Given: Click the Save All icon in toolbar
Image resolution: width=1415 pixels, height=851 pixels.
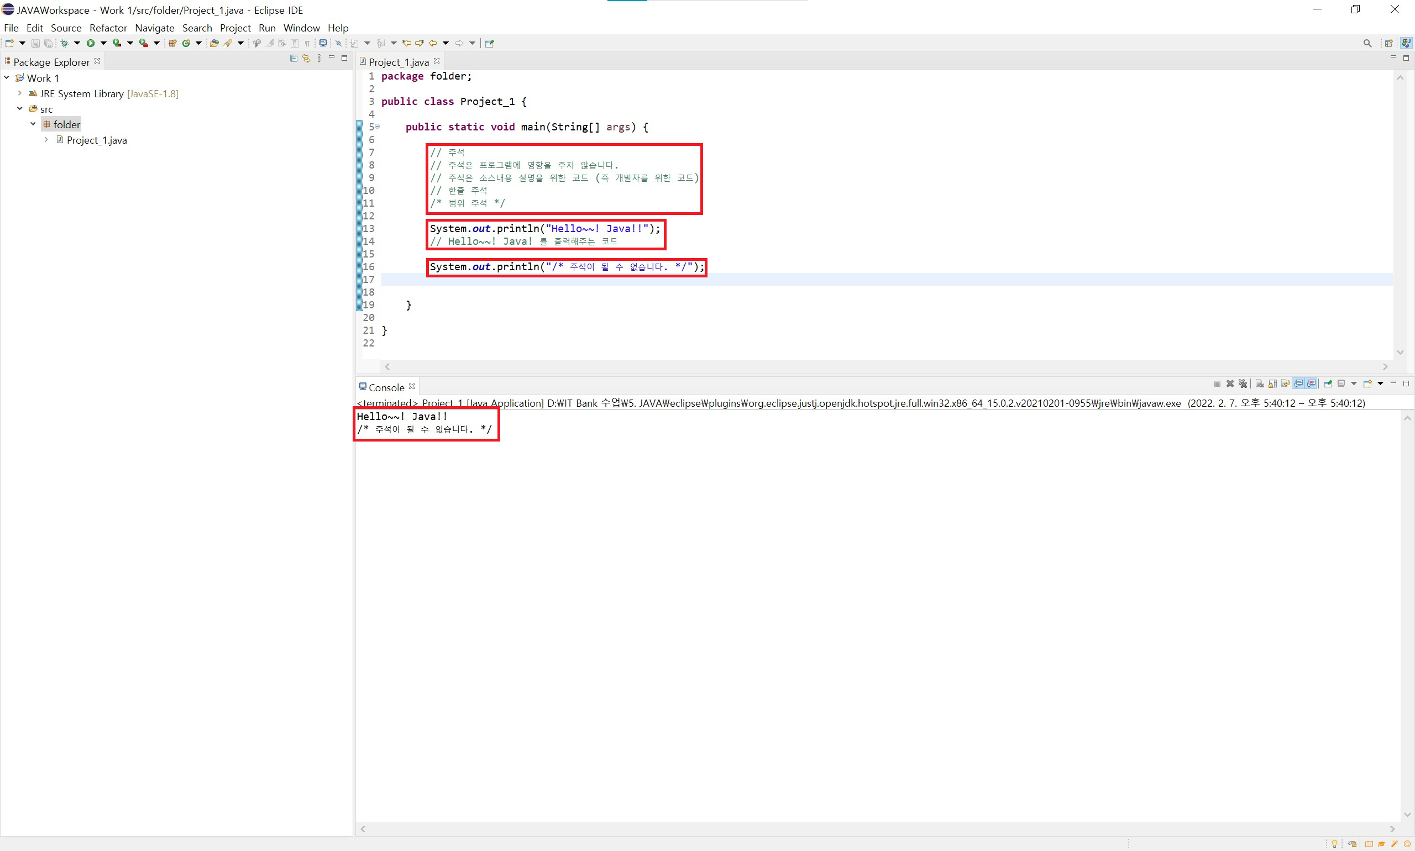Looking at the screenshot, I should 49,43.
